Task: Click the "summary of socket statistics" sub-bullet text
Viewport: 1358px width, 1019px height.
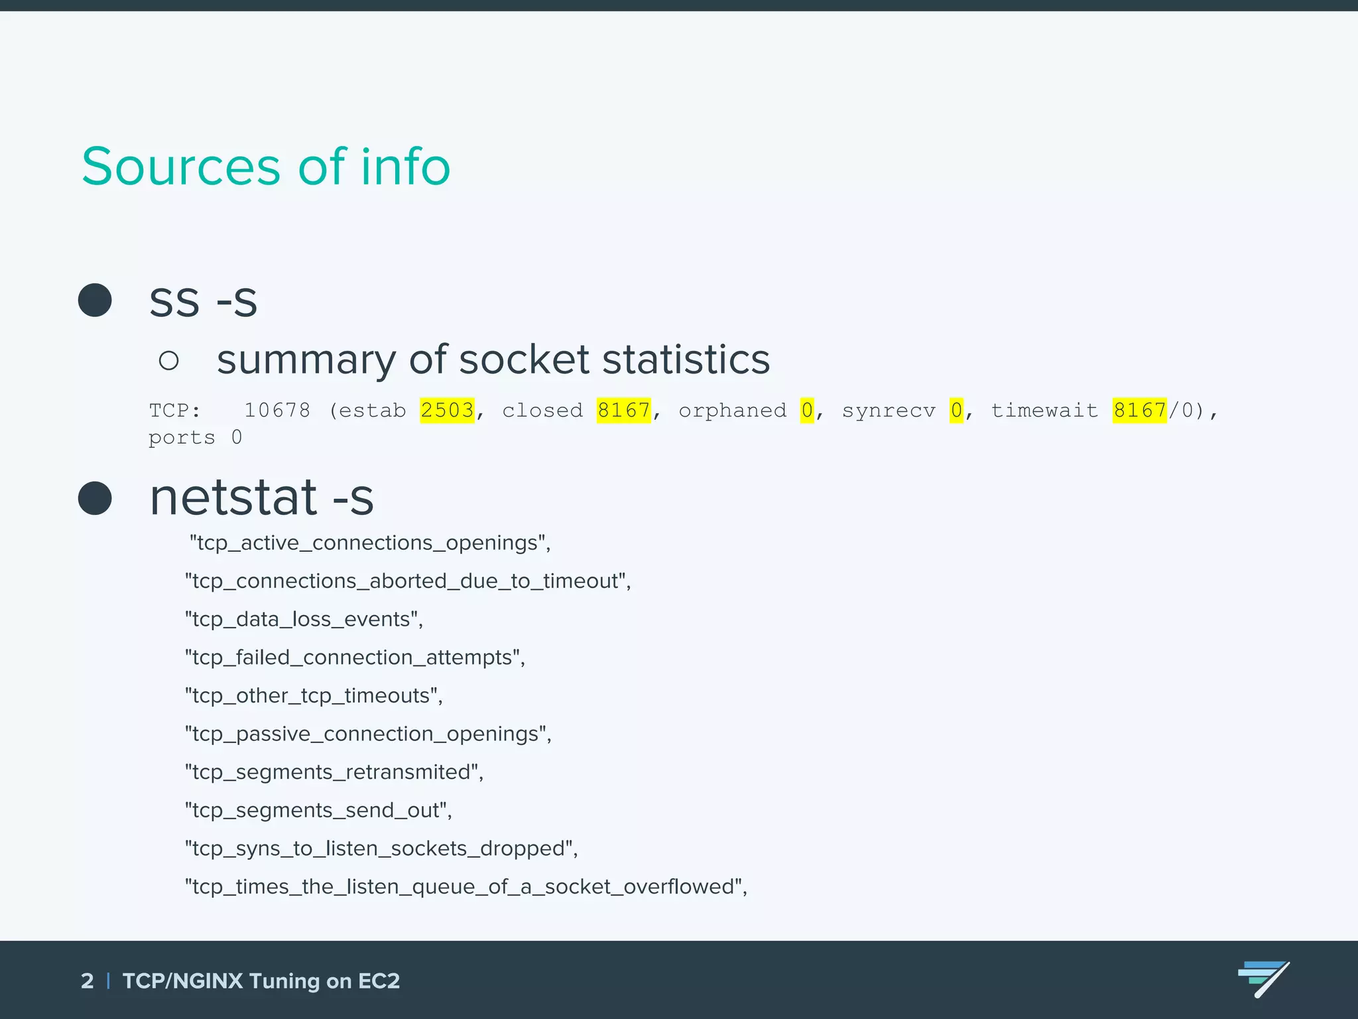Action: 493,360
